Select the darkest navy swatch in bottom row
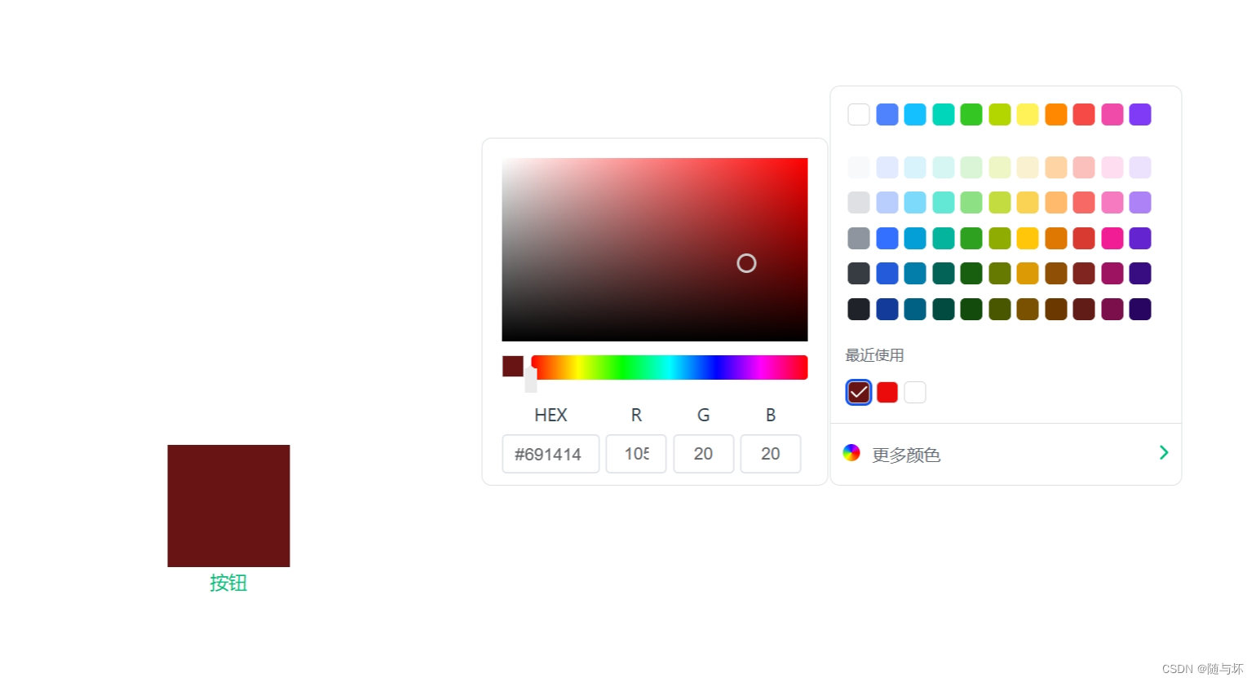This screenshot has width=1256, height=682. tap(887, 309)
